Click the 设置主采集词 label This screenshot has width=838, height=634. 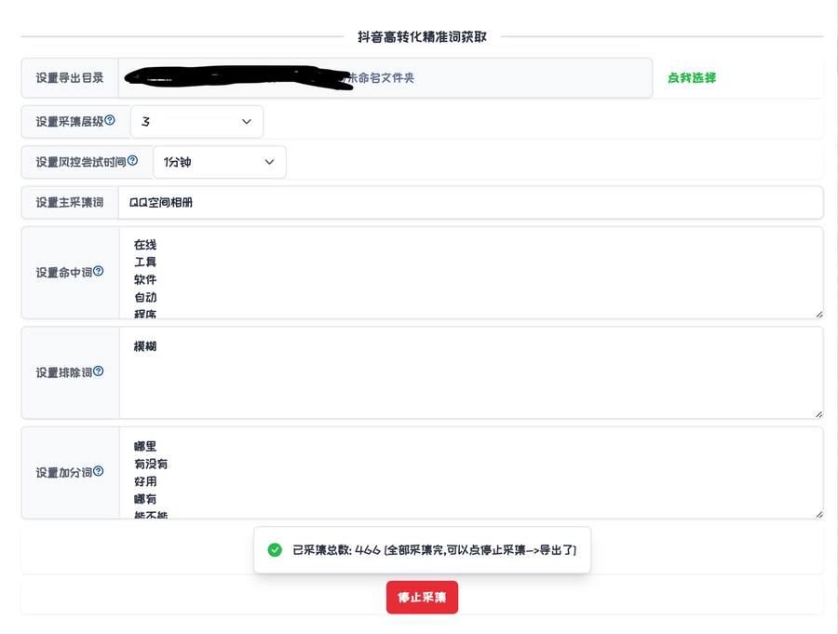(x=70, y=203)
